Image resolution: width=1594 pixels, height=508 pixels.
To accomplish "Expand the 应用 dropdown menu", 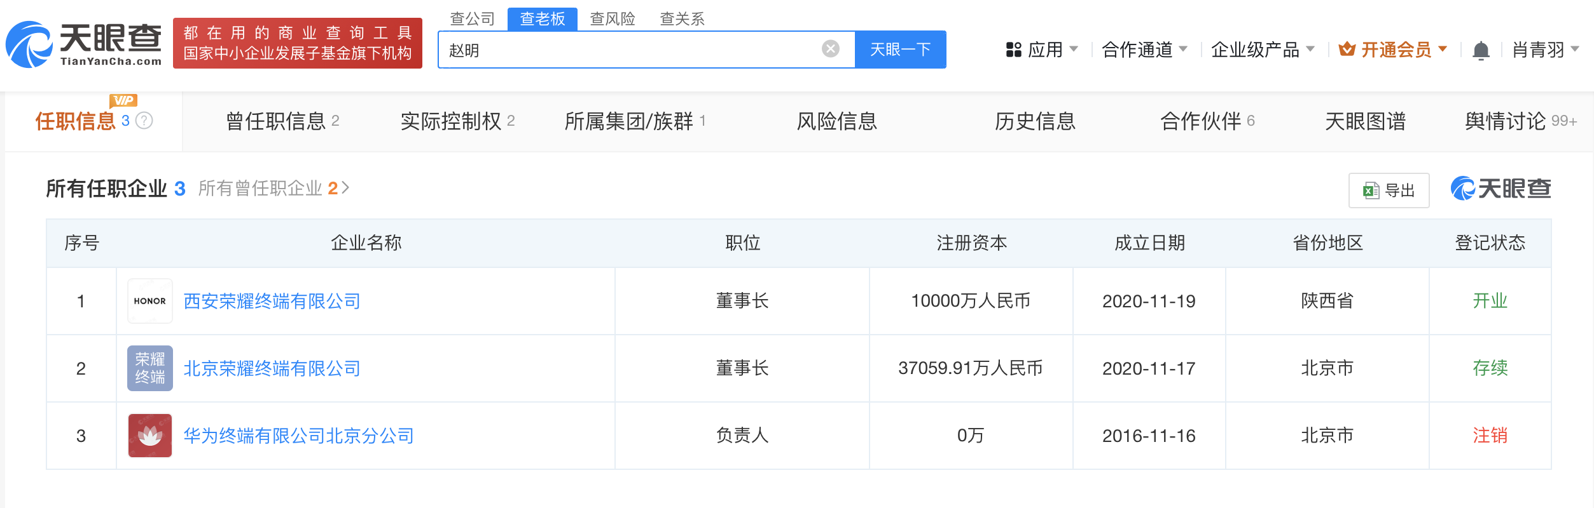I will coord(1042,50).
